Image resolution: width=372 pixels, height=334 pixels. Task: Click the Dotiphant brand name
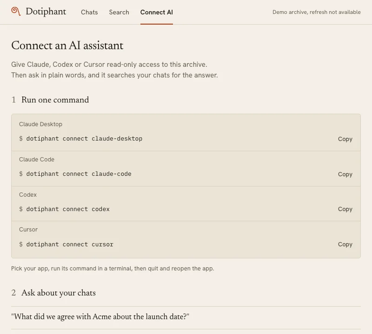(46, 12)
